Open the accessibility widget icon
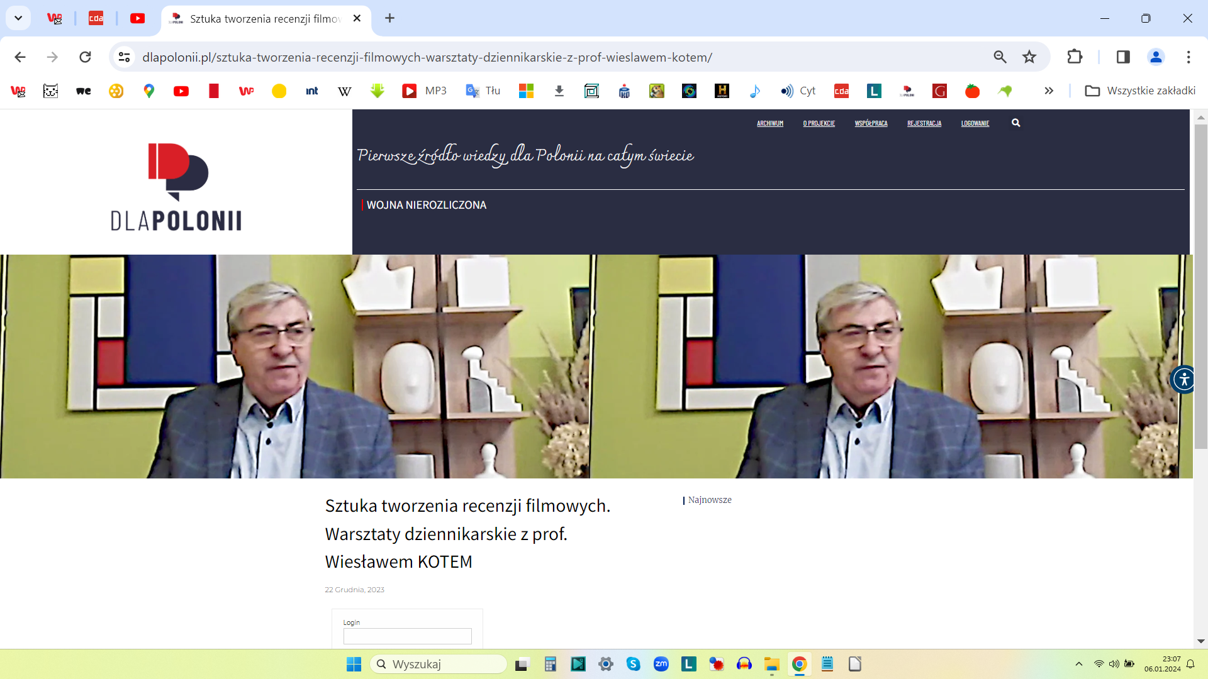 tap(1184, 379)
